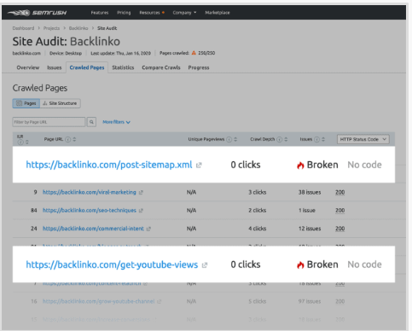Open the viral-marketing URL link
Viewport: 412px width, 331px height.
point(90,192)
